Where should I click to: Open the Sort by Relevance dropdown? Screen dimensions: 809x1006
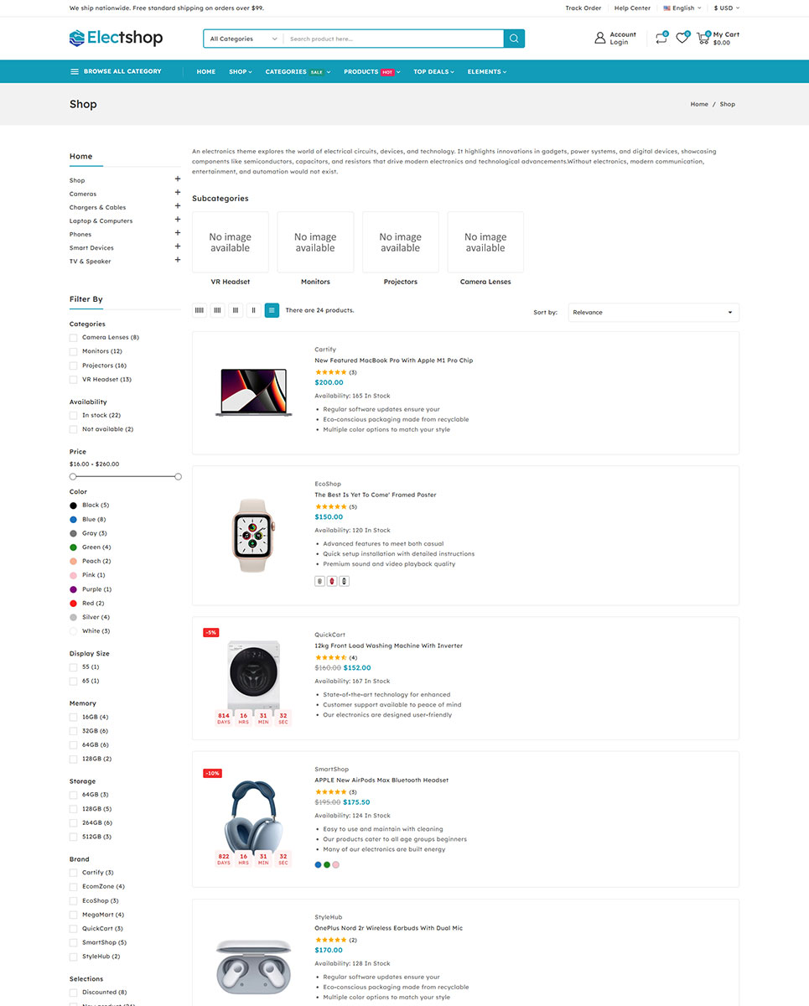point(653,312)
